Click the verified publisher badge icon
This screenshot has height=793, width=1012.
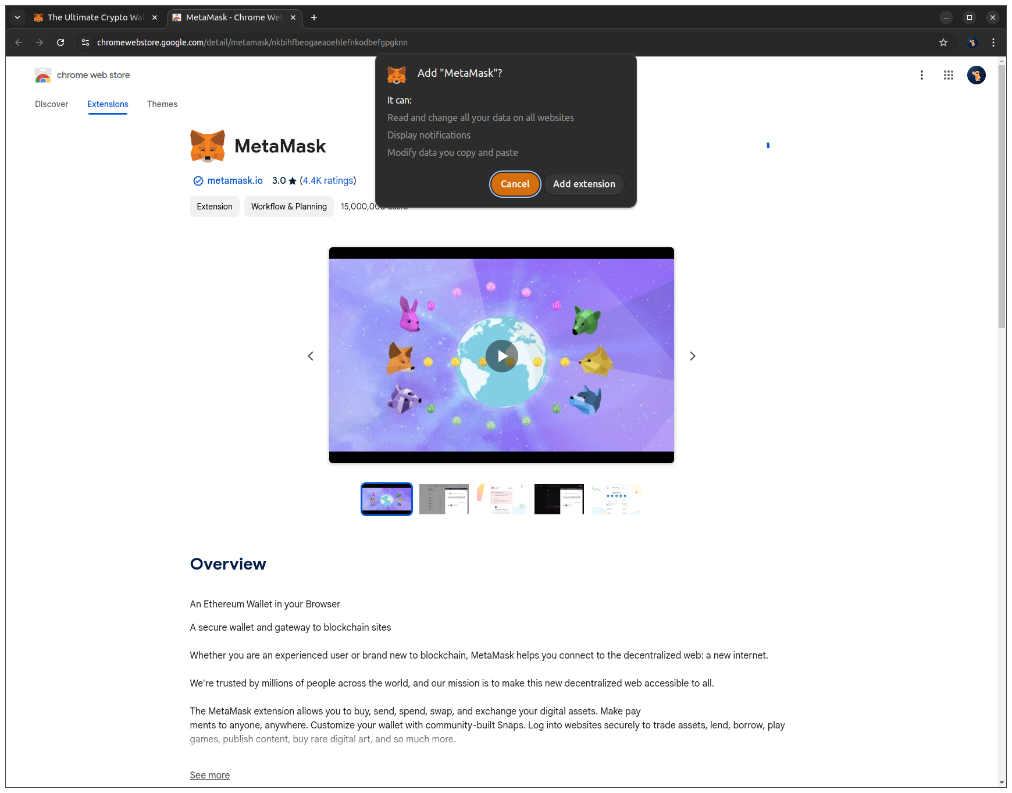click(x=198, y=181)
